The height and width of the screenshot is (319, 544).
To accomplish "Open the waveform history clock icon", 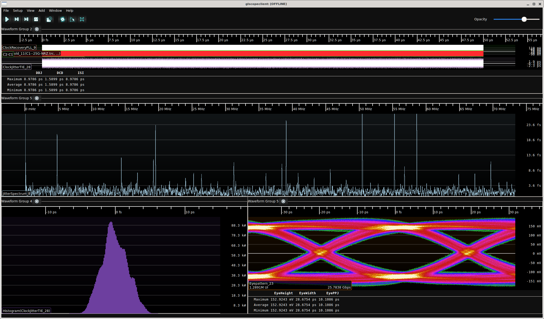I will point(49,19).
